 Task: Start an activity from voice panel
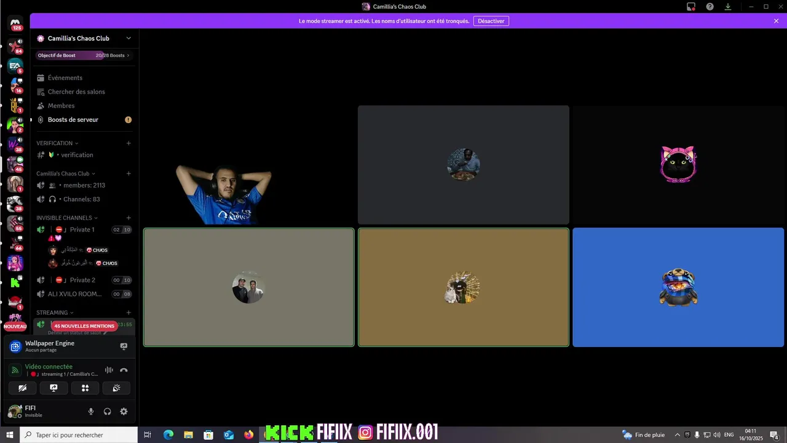tap(85, 388)
